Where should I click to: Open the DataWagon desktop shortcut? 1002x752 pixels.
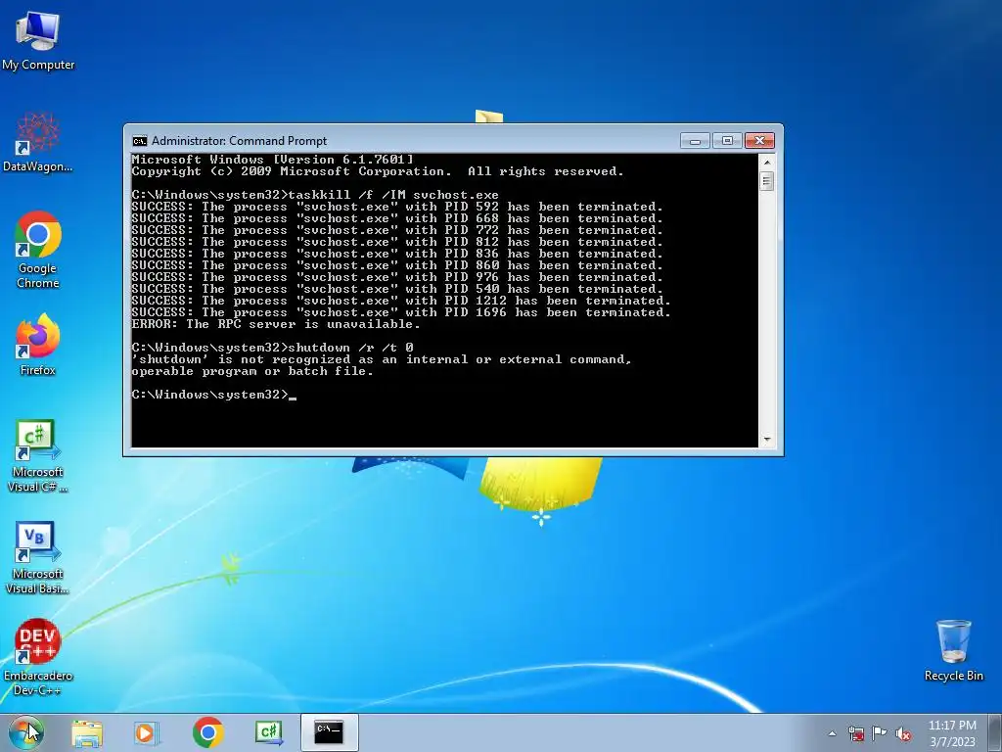pos(38,142)
